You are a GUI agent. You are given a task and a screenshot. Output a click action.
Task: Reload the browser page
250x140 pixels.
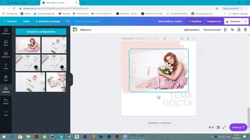(14, 8)
